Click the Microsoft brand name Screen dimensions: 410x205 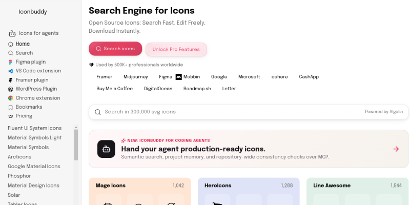pos(249,77)
